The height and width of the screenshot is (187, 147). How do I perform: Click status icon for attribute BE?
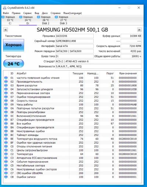[6, 139]
